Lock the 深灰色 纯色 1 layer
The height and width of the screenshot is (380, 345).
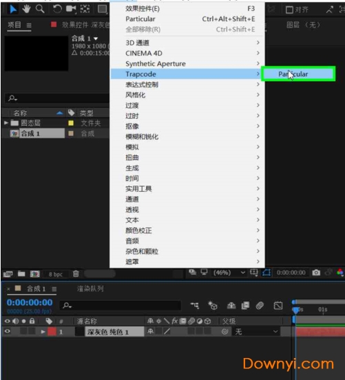(x=32, y=331)
